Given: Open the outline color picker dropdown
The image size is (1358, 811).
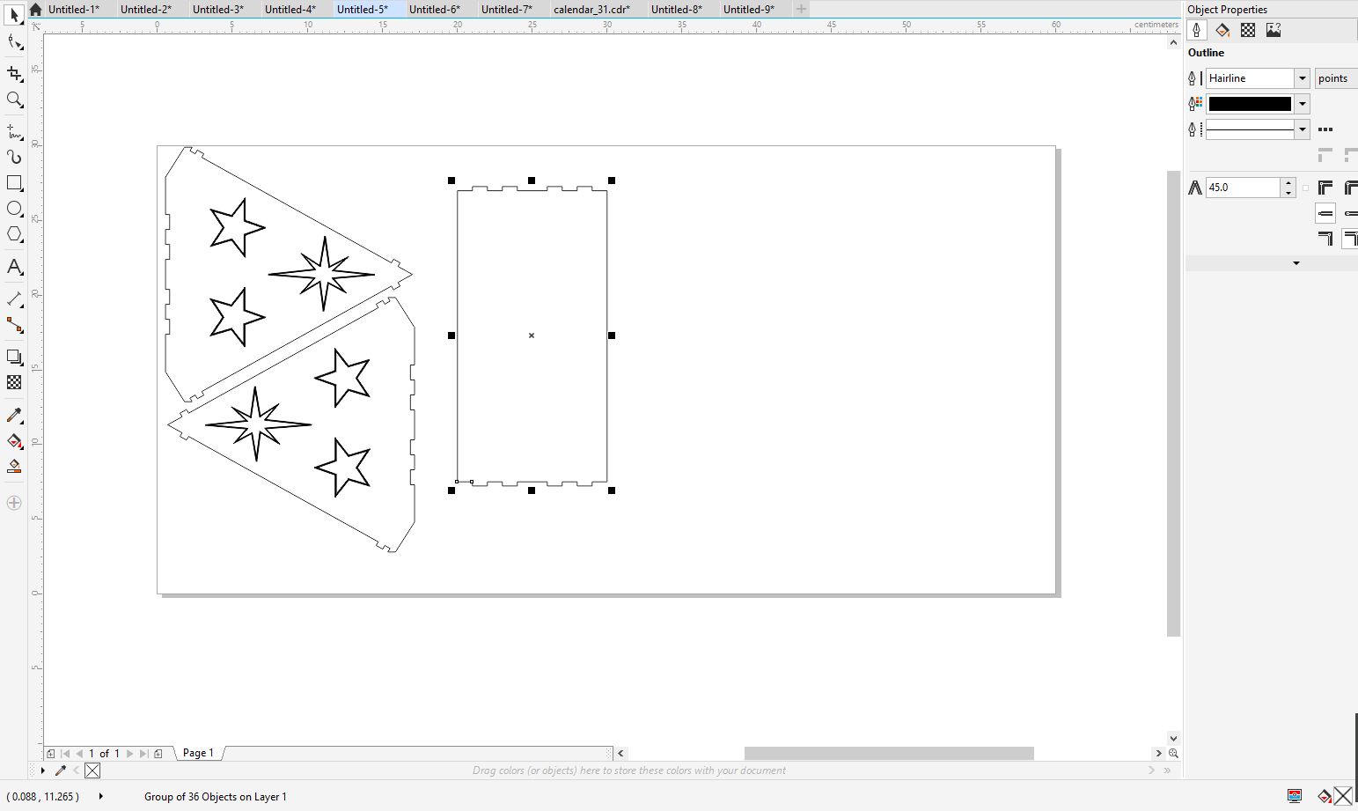Looking at the screenshot, I should point(1303,103).
